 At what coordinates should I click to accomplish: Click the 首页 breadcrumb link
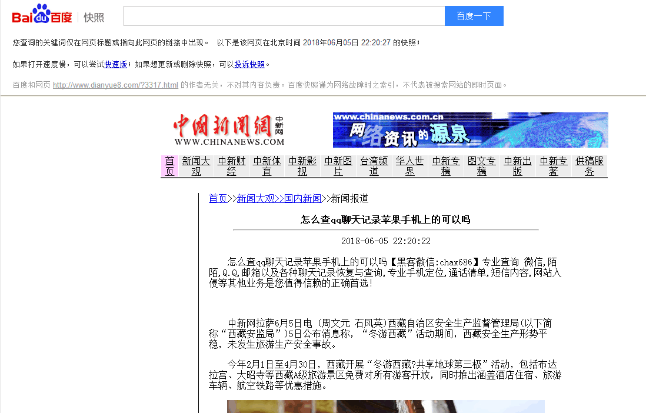point(218,198)
